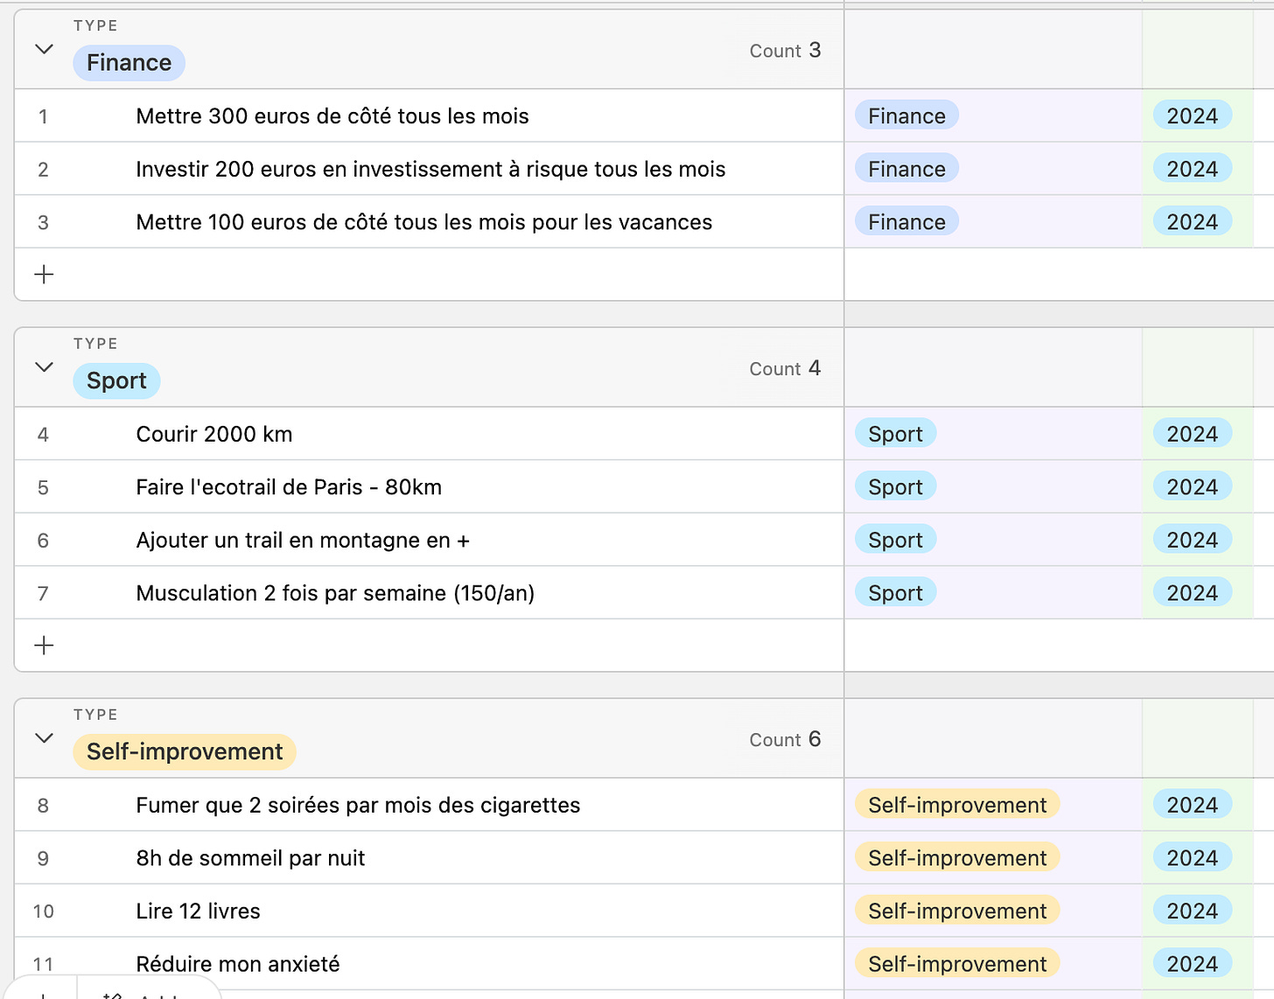The height and width of the screenshot is (999, 1274).
Task: Open the Finance type tag in row 2
Action: coord(906,169)
